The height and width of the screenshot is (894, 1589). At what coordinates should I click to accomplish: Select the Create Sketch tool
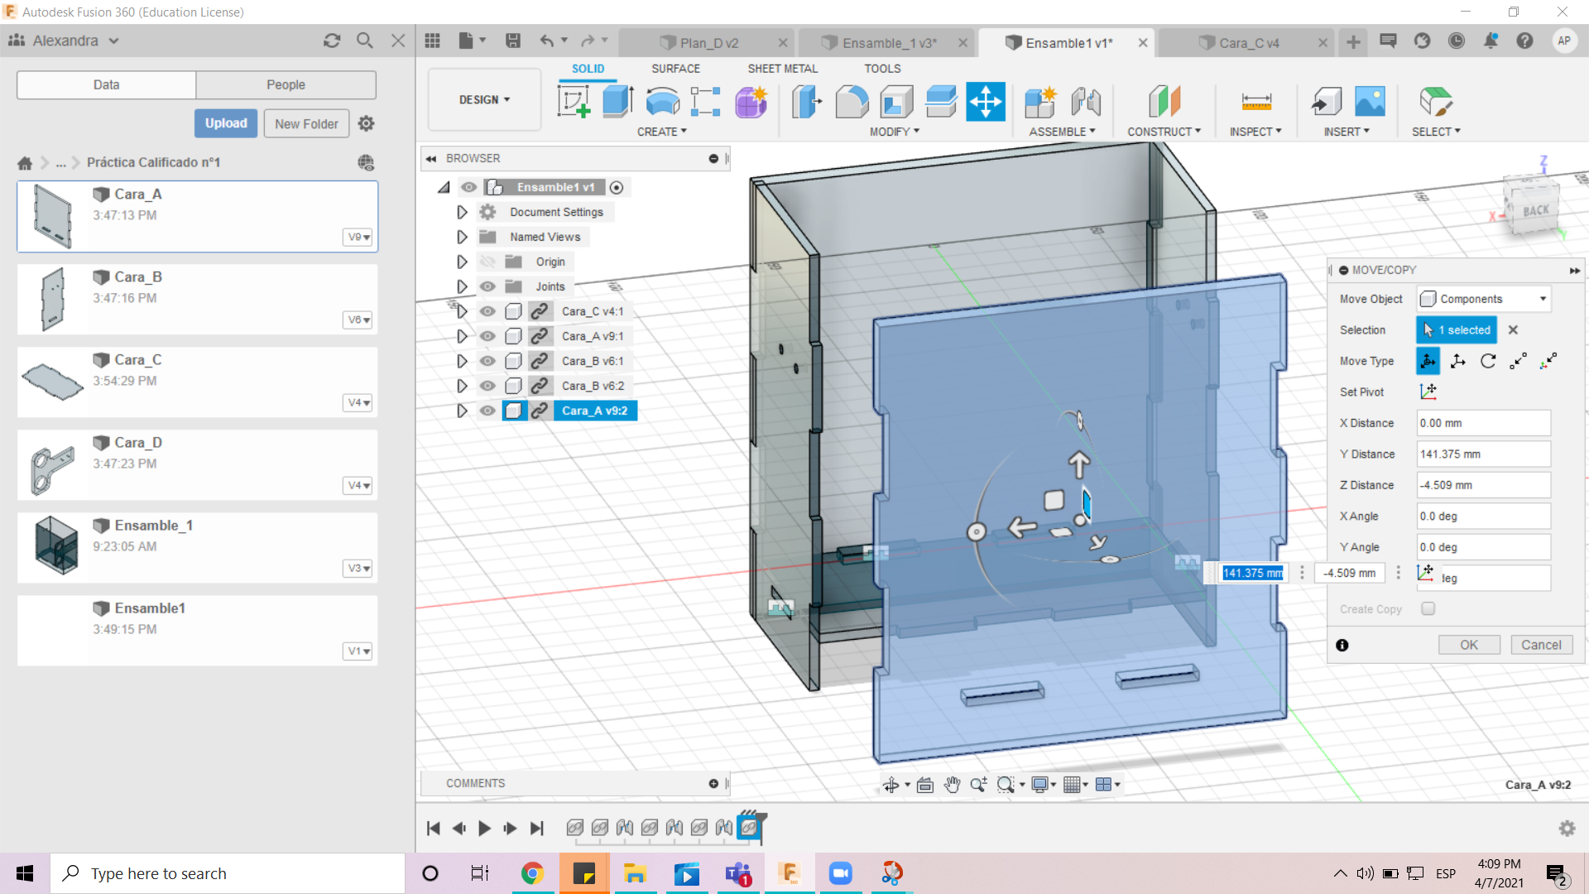click(574, 102)
